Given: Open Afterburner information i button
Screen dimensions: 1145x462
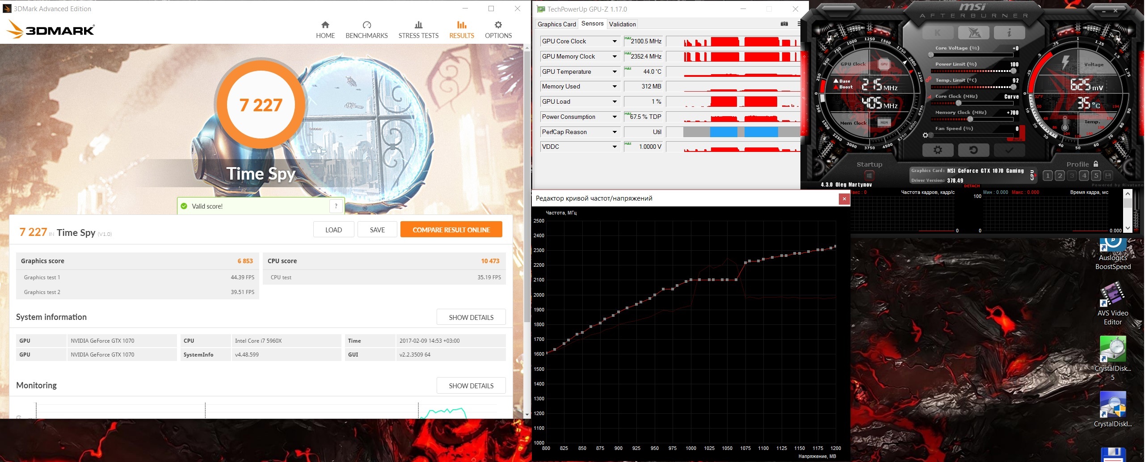Looking at the screenshot, I should click(x=1009, y=33).
